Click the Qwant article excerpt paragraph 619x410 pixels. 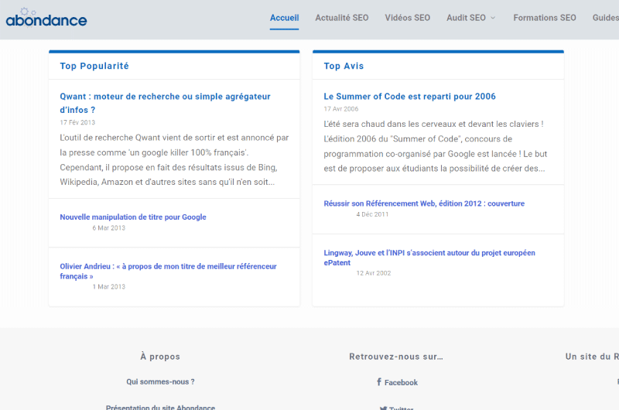174,160
